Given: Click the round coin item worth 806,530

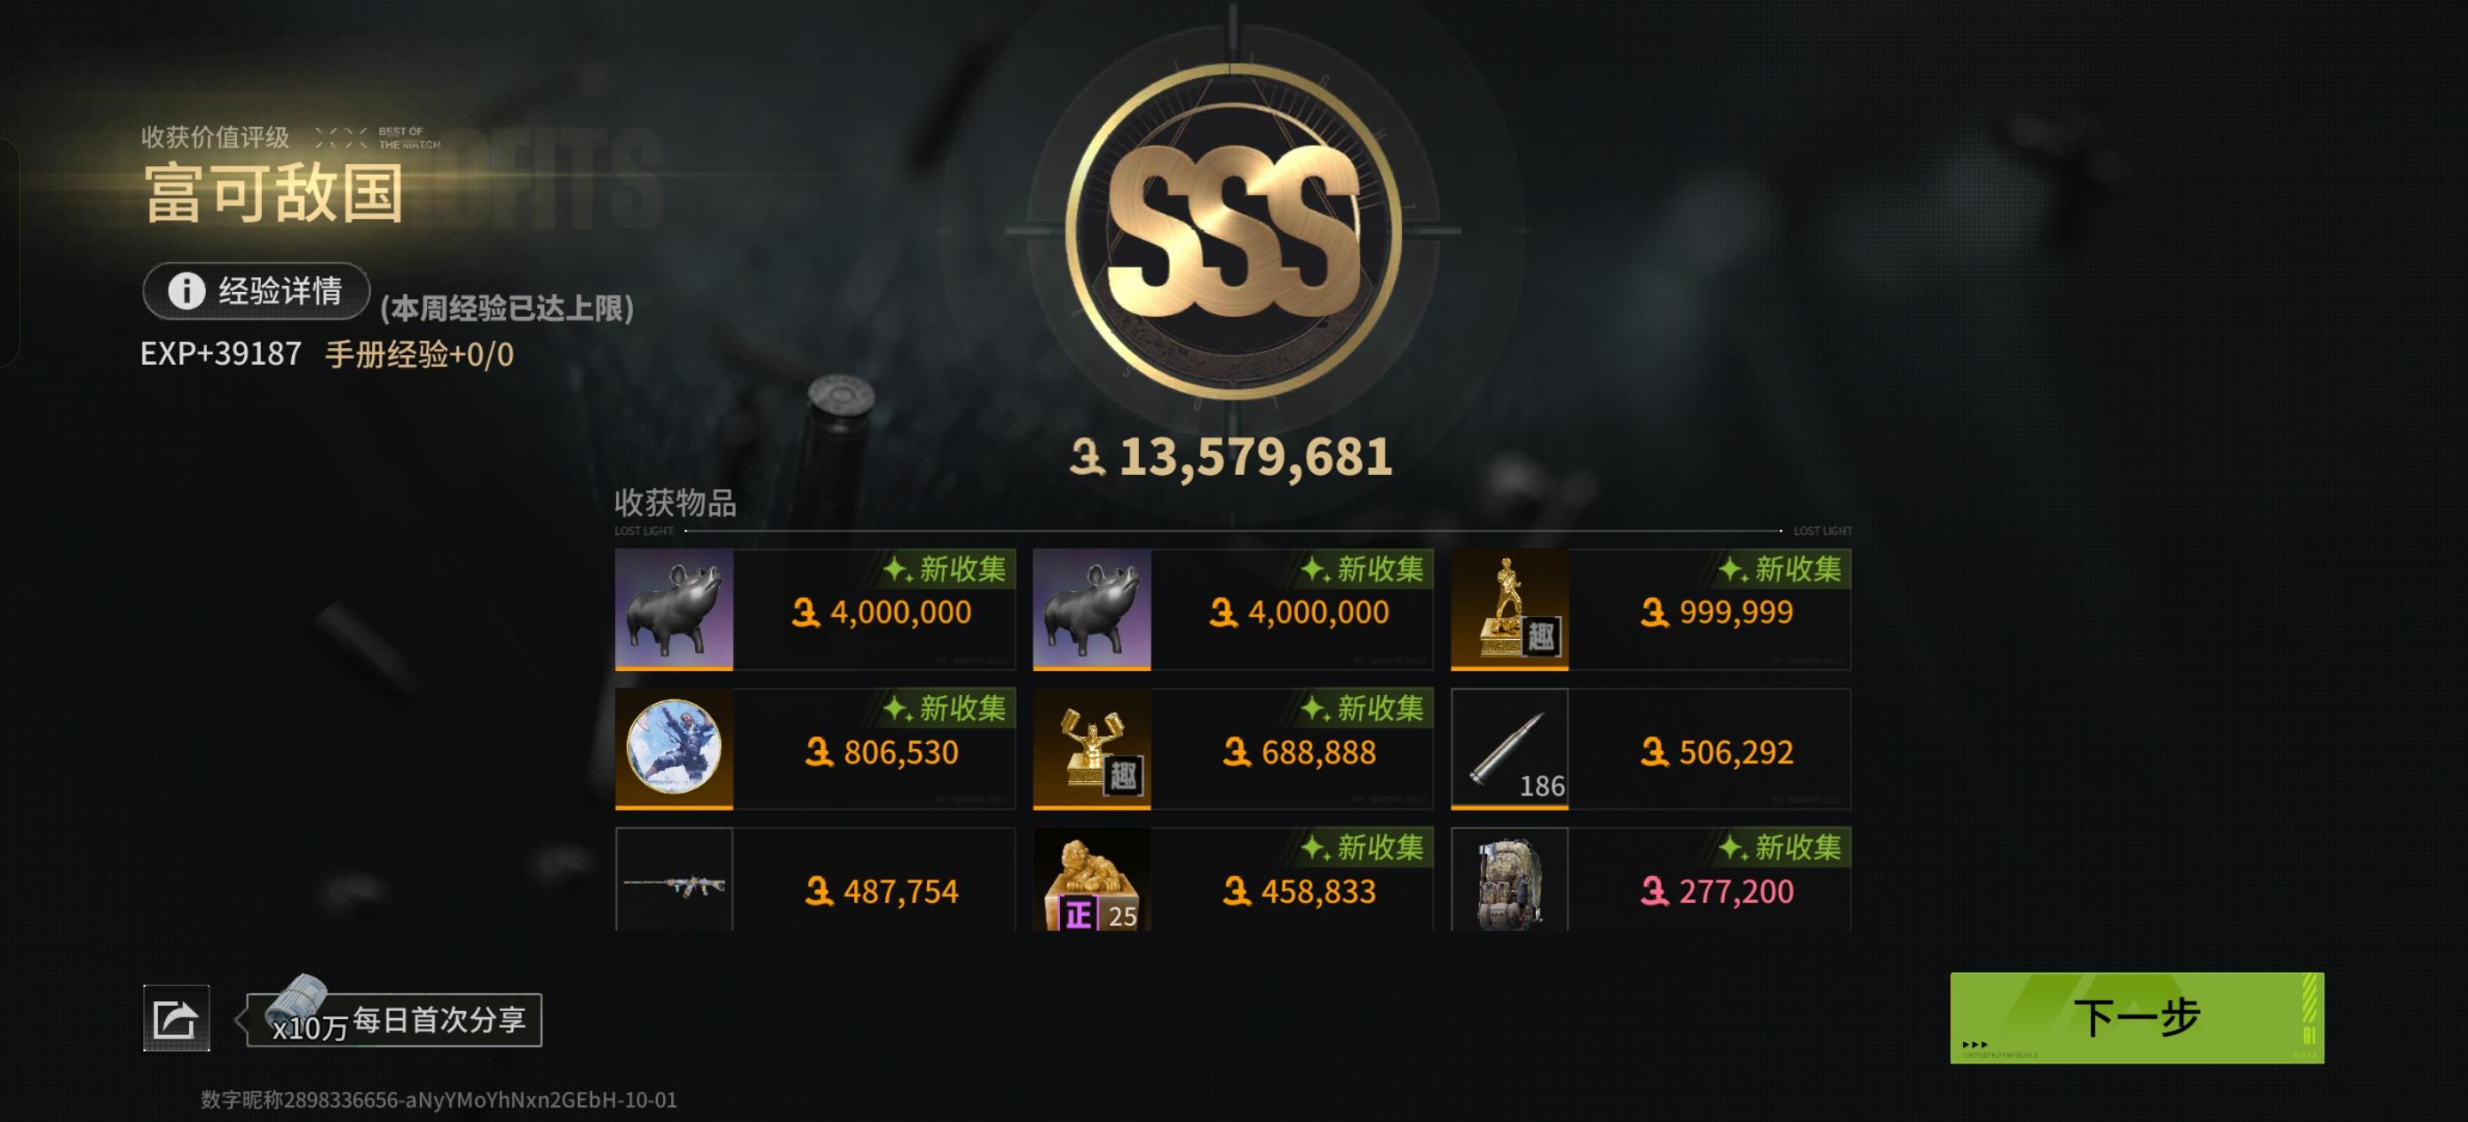Looking at the screenshot, I should [674, 748].
